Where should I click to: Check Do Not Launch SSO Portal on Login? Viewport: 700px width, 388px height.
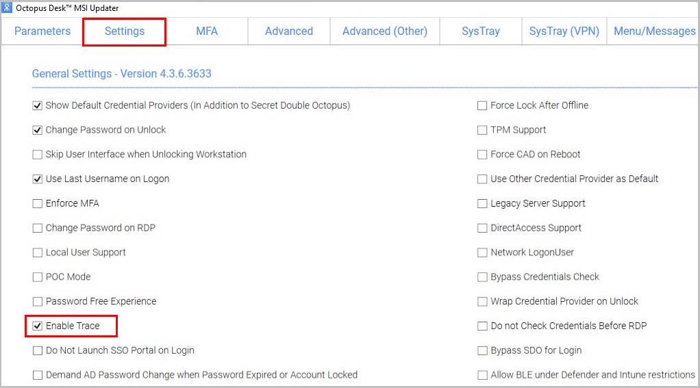pos(38,351)
